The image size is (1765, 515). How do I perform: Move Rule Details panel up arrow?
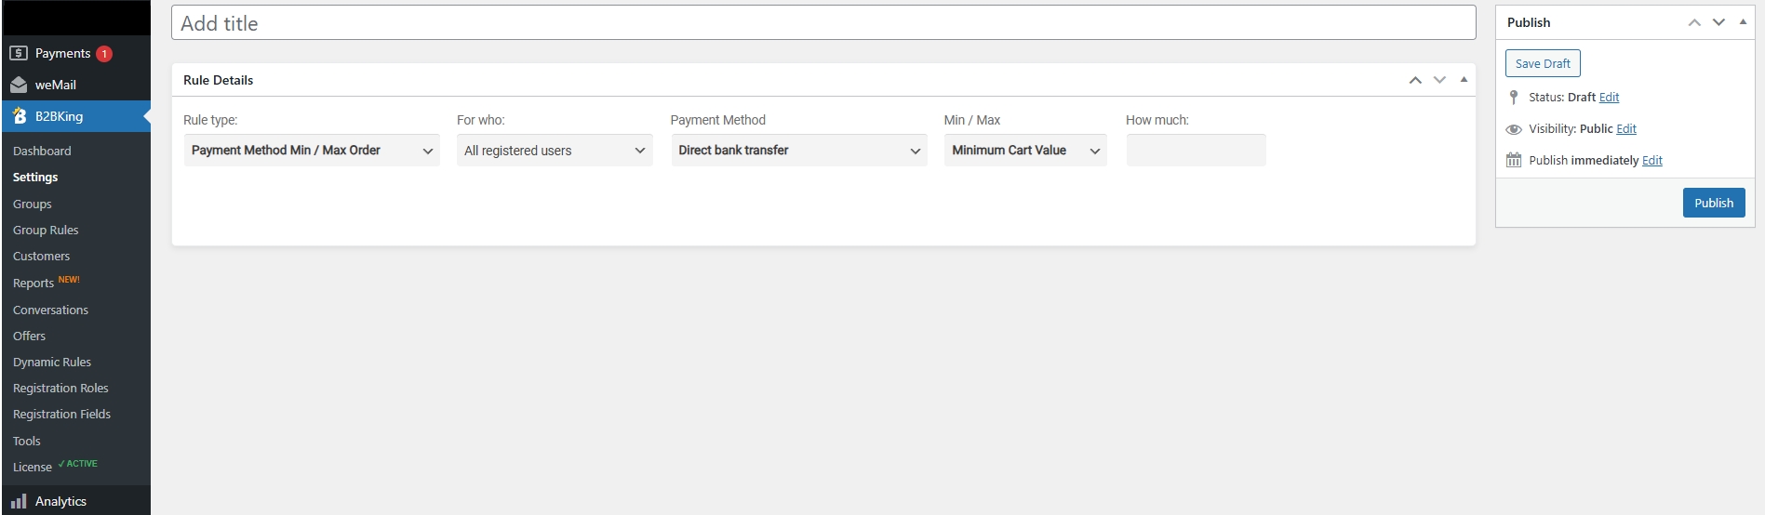click(1415, 80)
